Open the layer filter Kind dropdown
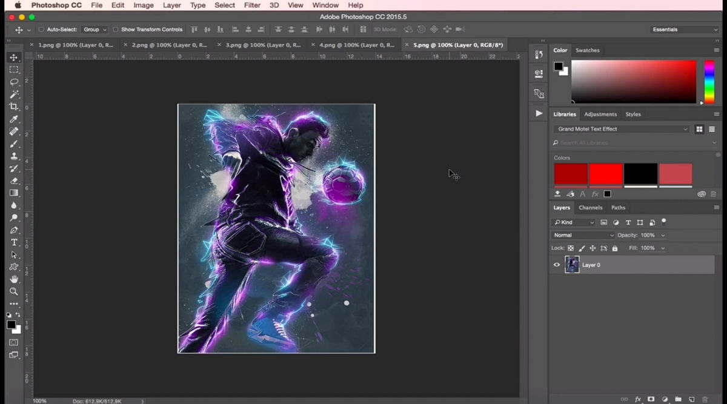The image size is (727, 404). coord(574,222)
